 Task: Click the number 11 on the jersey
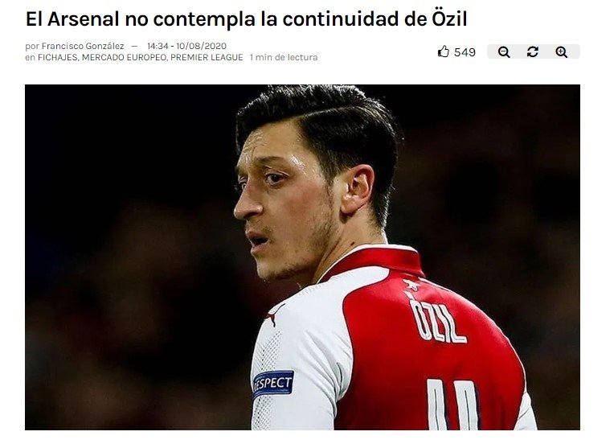click(452, 404)
